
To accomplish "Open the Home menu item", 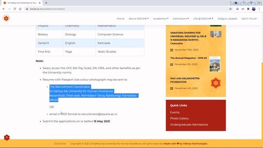I will click(120, 18).
